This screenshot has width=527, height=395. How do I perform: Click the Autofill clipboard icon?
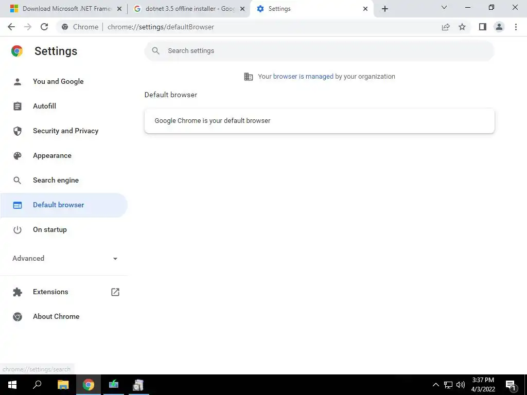pos(17,106)
